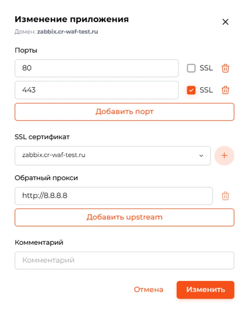Click the Комментарий text field

point(125,261)
